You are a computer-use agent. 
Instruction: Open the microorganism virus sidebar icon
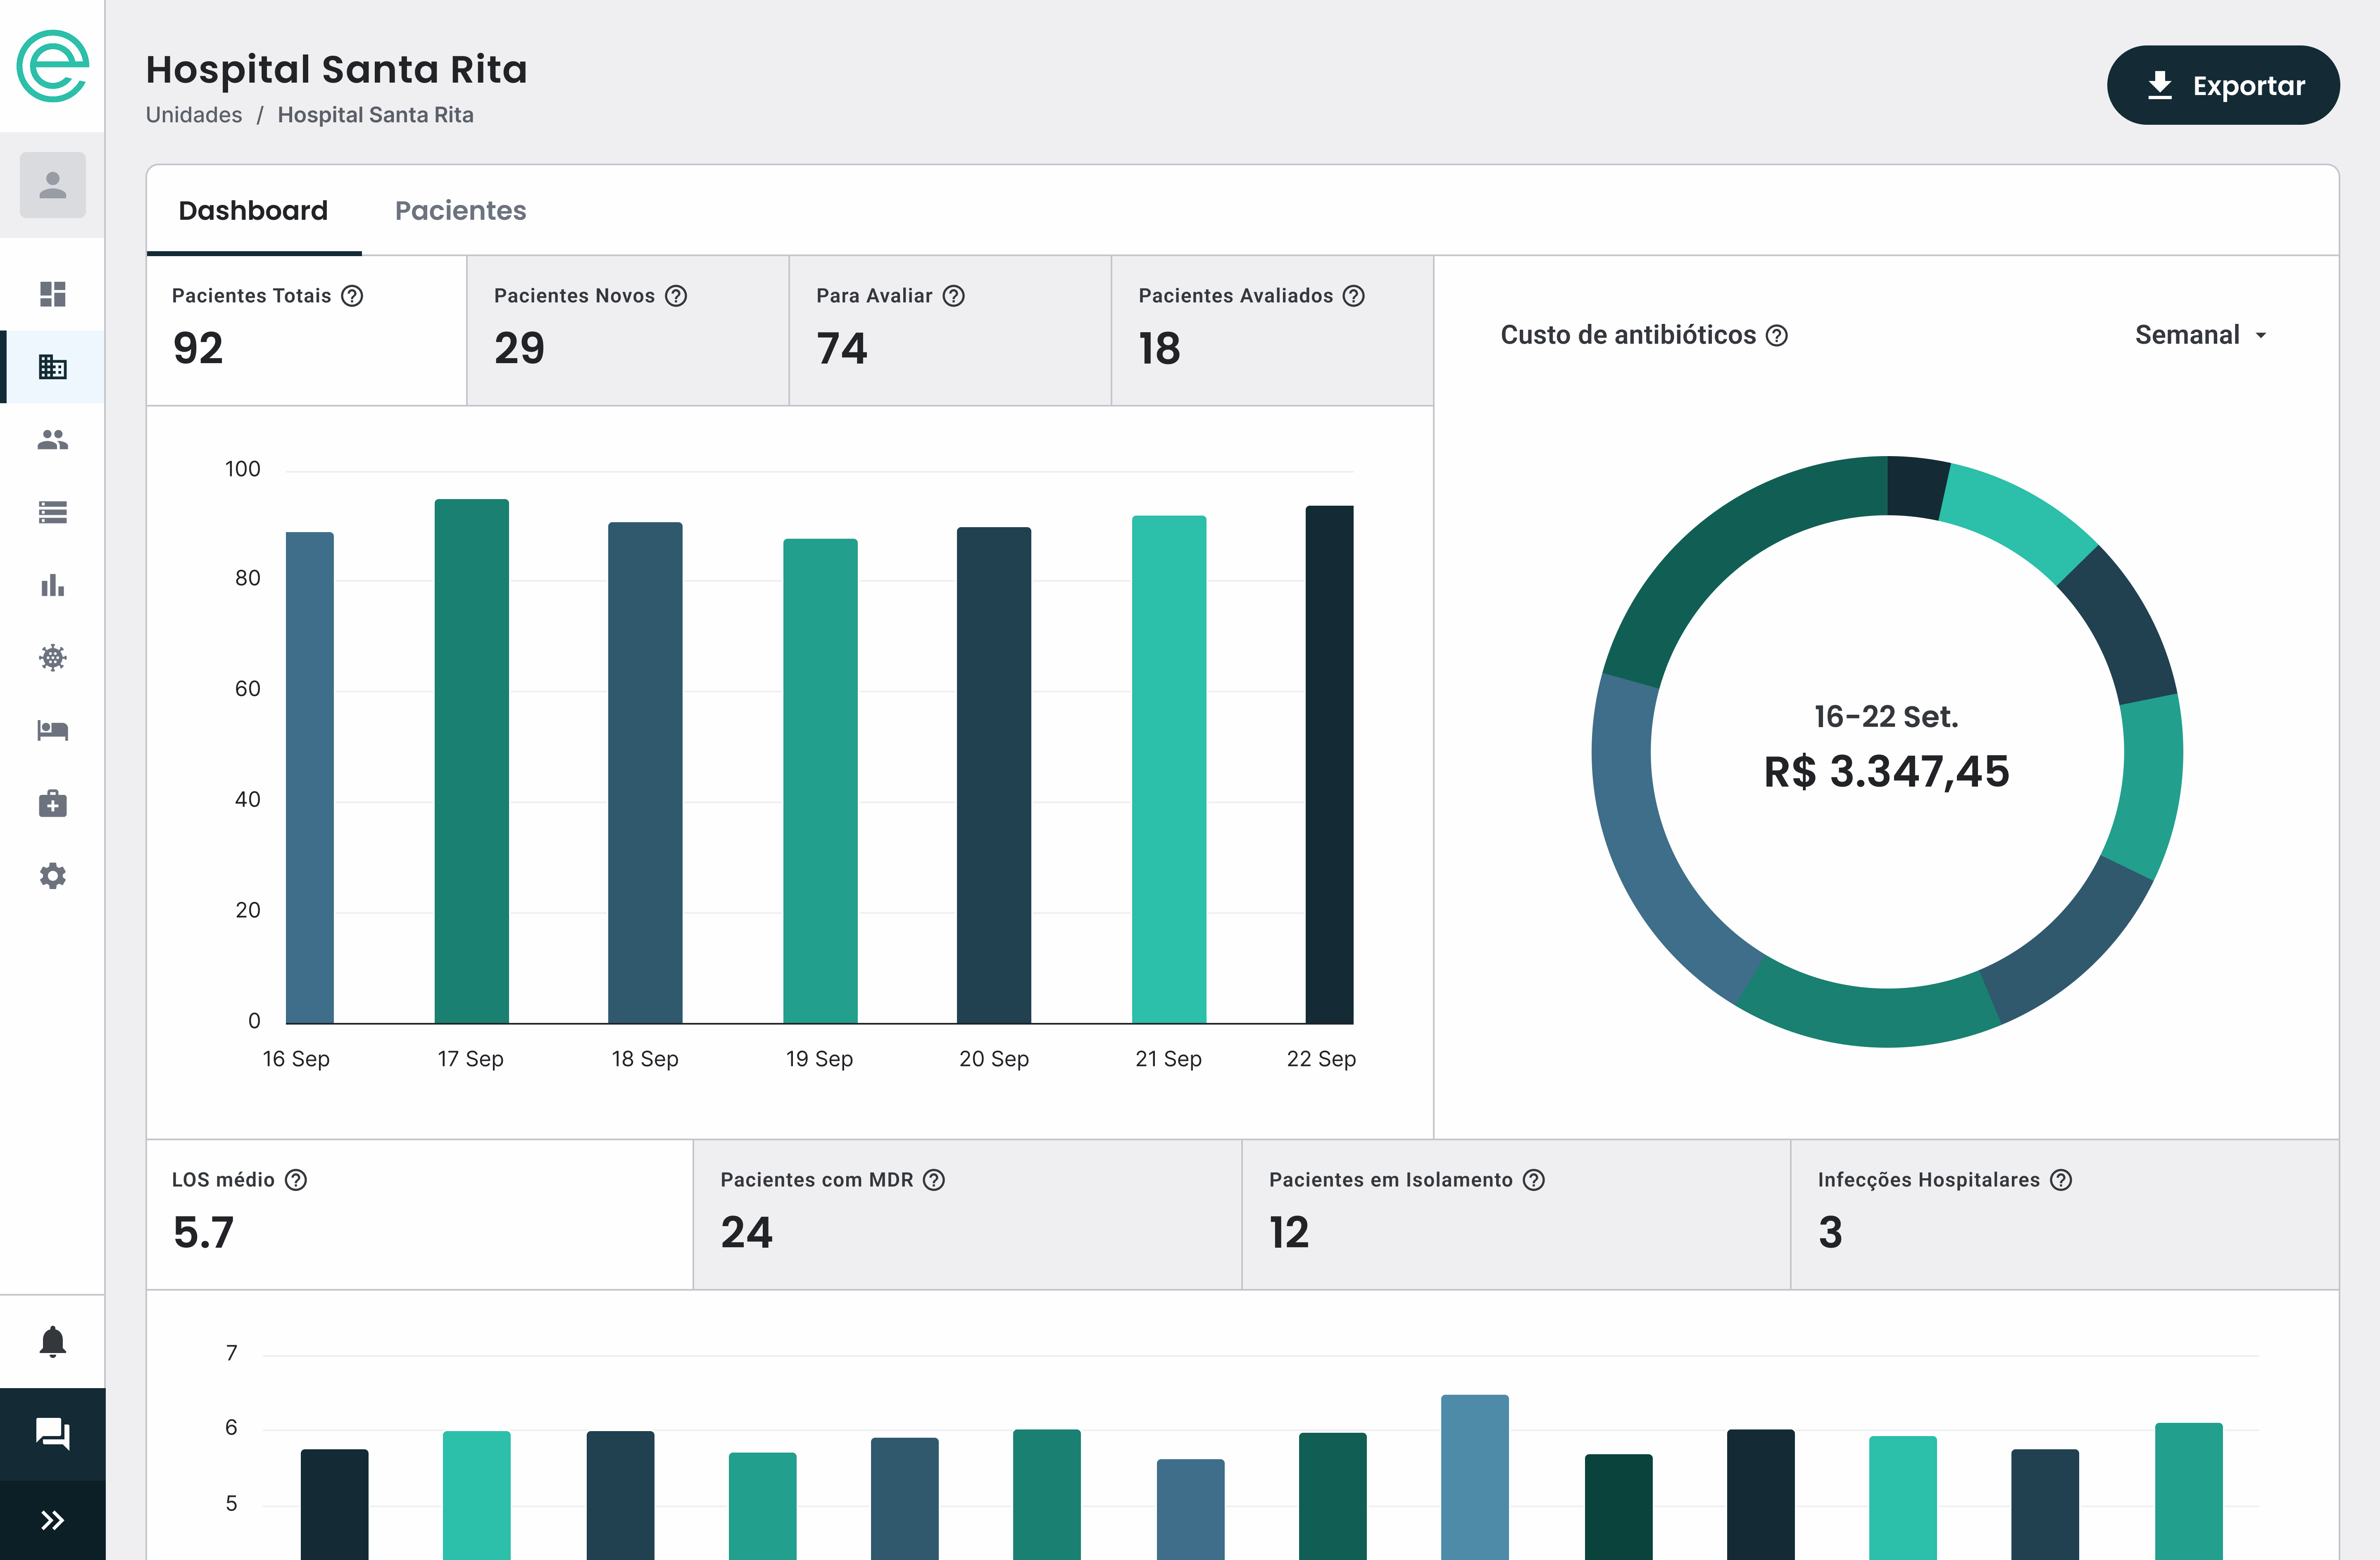coord(52,658)
